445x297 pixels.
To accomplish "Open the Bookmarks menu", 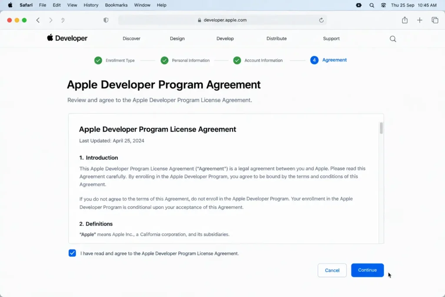I will tap(116, 5).
